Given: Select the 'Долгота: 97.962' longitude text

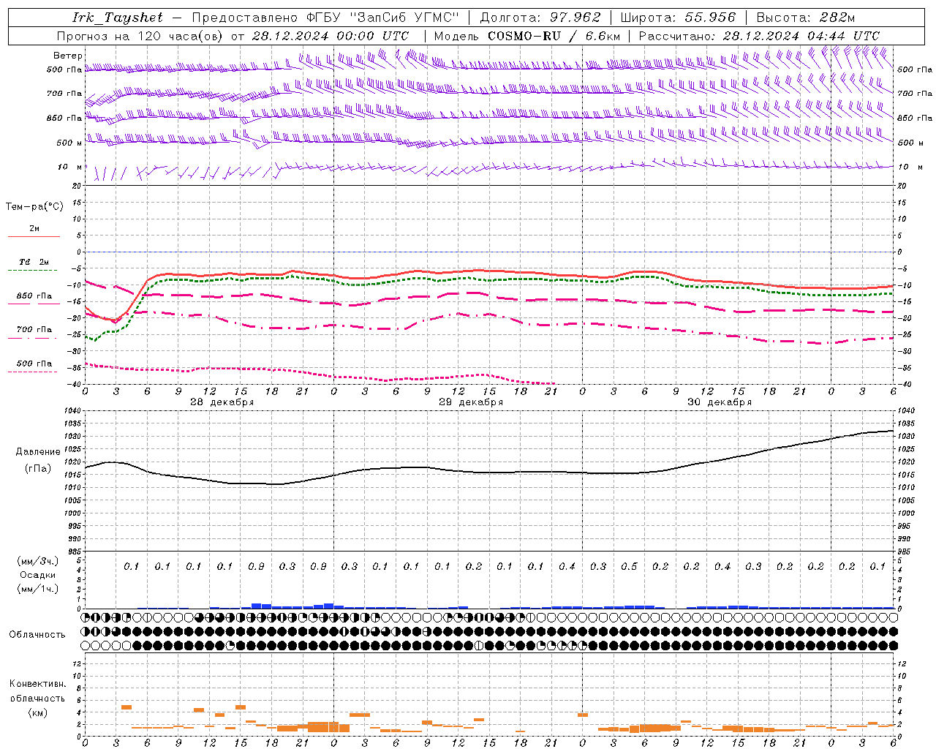Looking at the screenshot, I should tap(540, 18).
